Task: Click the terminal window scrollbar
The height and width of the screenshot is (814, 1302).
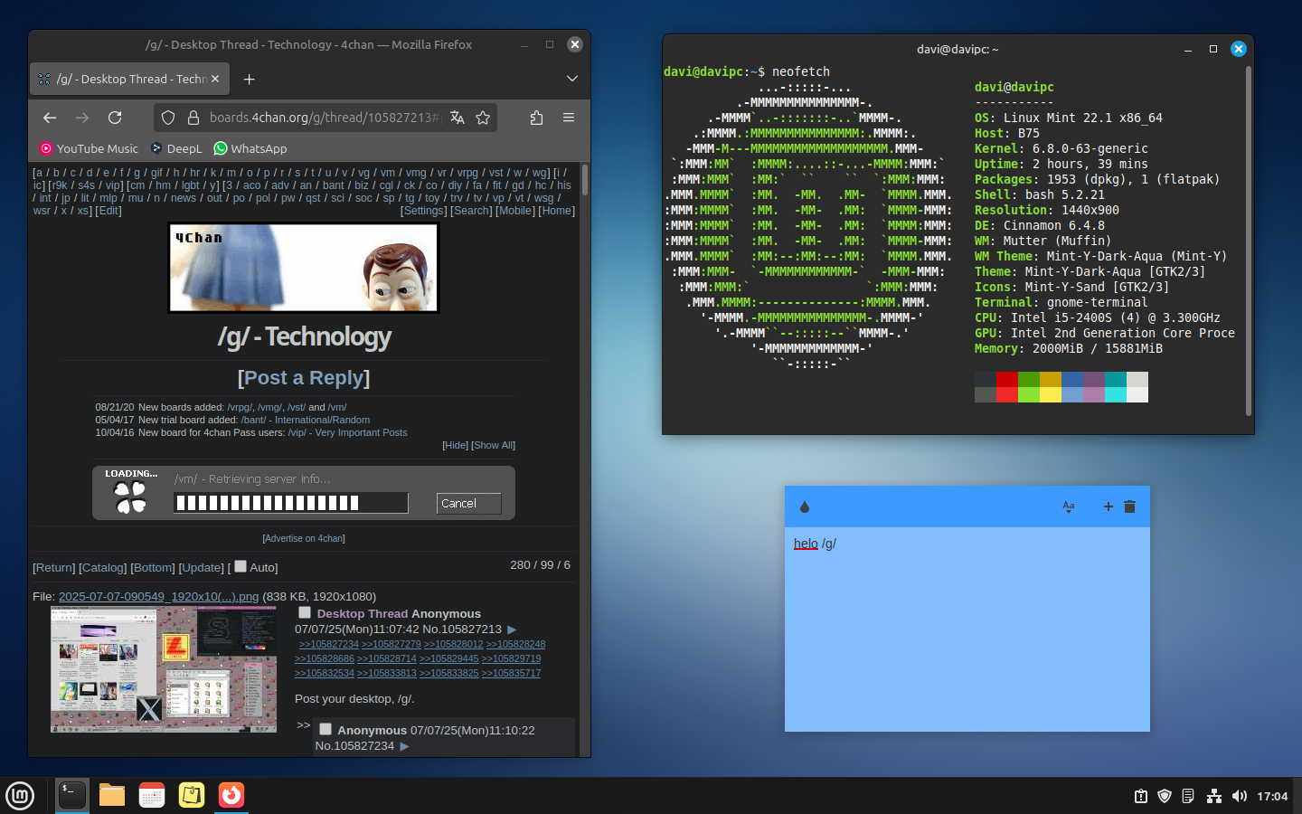Action: click(1249, 241)
